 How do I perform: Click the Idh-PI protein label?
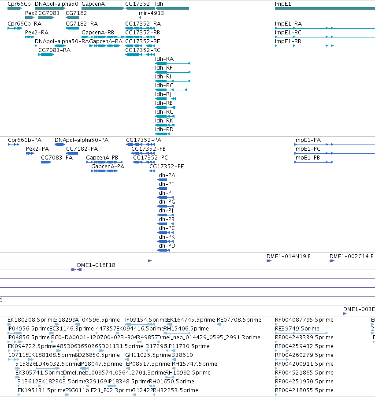coord(165,193)
